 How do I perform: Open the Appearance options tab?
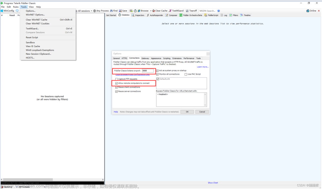156,58
